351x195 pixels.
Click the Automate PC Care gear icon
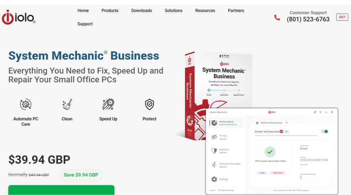26,104
